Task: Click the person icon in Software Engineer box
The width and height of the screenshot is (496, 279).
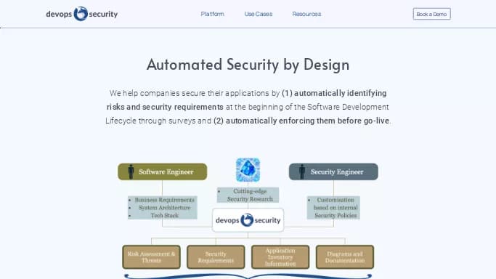Action: coord(131,171)
